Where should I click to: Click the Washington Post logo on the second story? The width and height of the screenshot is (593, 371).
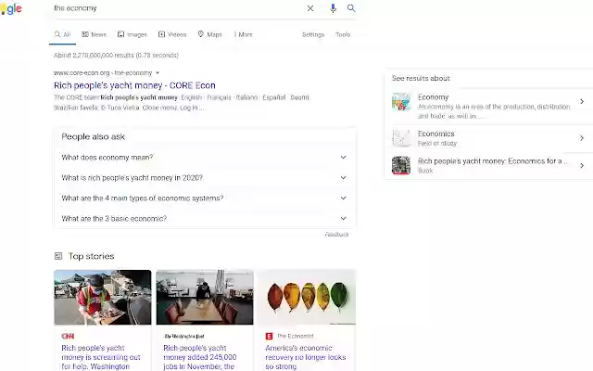pyautogui.click(x=184, y=336)
